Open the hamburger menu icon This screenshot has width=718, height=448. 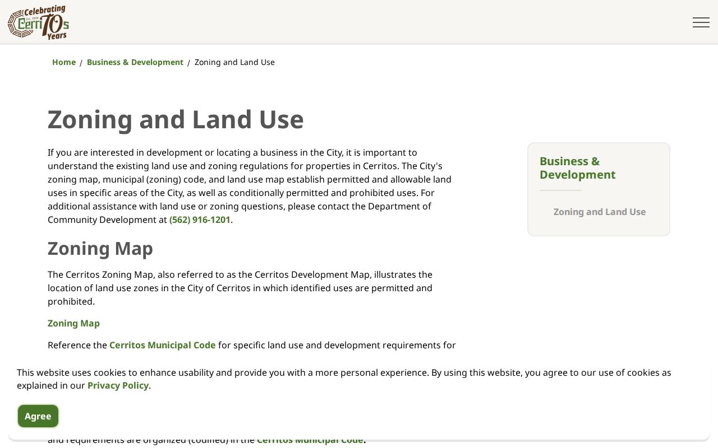(701, 22)
